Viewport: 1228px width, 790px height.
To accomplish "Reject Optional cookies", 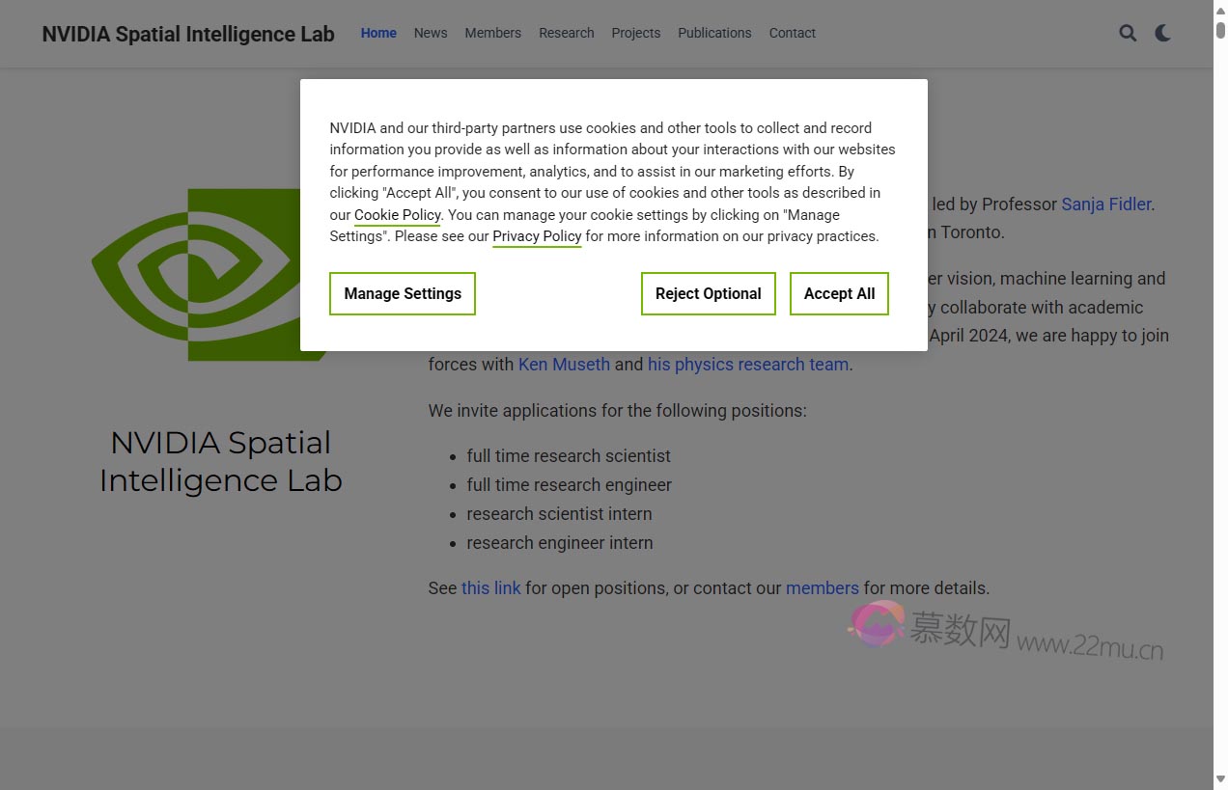I will 708,293.
